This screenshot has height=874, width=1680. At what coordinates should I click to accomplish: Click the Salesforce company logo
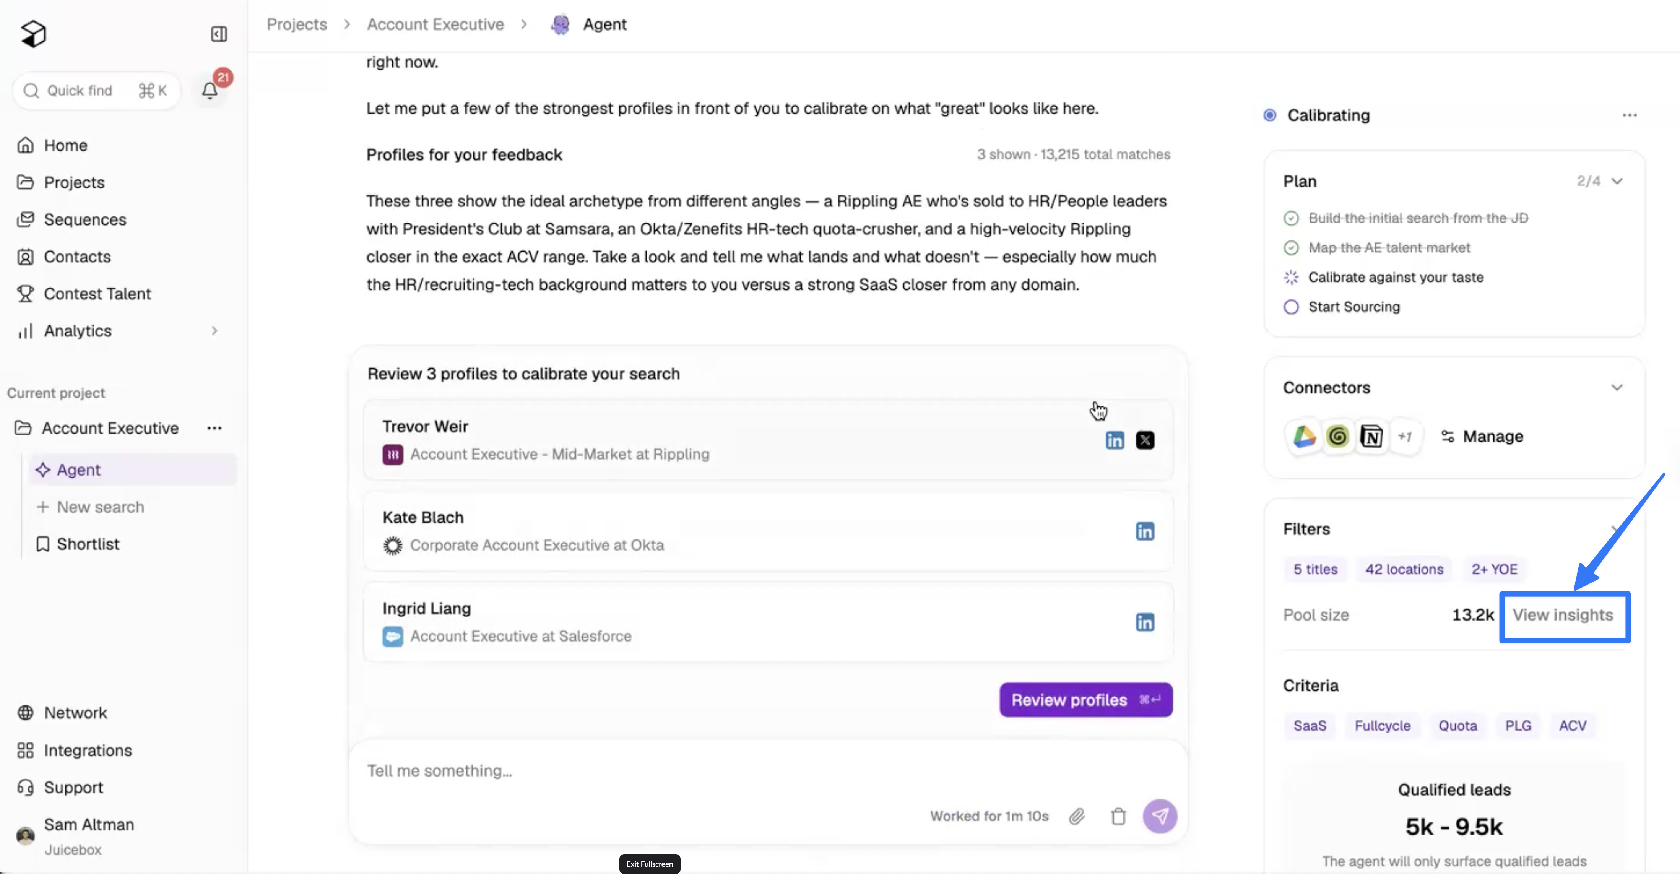pos(393,637)
